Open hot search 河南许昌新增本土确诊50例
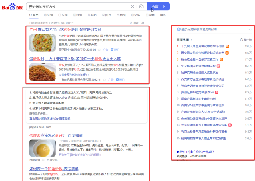 coord(199,99)
